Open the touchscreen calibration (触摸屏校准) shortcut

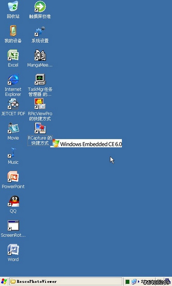coord(40,7)
